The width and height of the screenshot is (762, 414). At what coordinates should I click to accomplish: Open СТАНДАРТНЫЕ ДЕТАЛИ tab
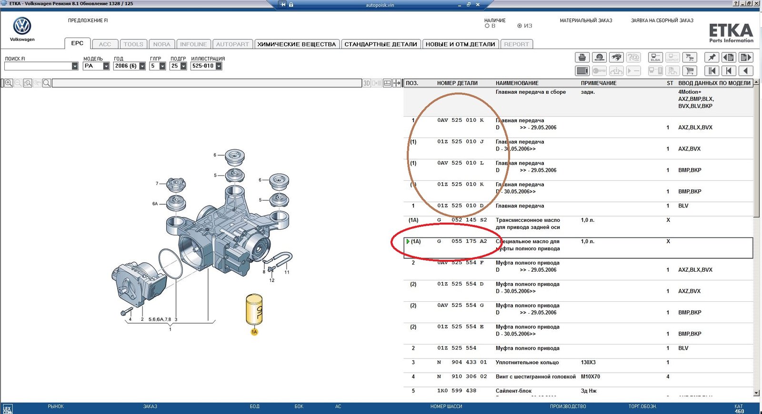(x=381, y=44)
